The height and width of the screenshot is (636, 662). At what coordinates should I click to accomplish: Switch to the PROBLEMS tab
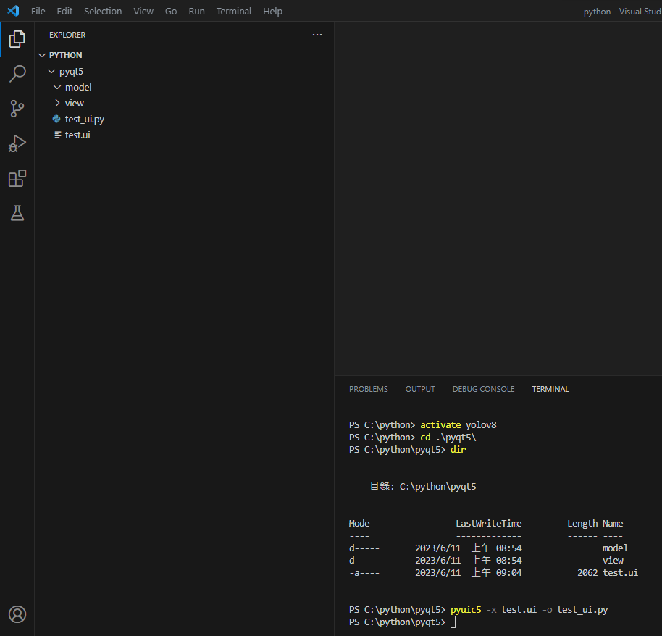point(368,389)
